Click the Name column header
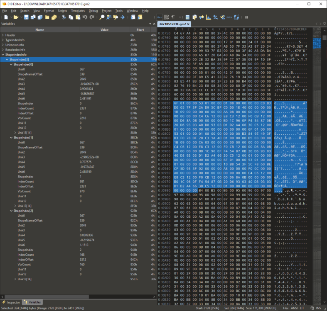 coord(39,30)
